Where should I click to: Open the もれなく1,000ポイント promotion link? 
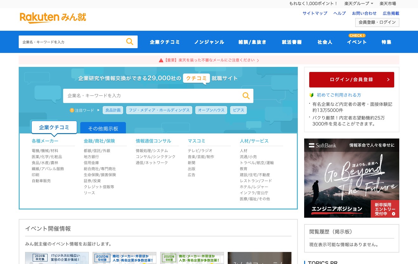[313, 3]
